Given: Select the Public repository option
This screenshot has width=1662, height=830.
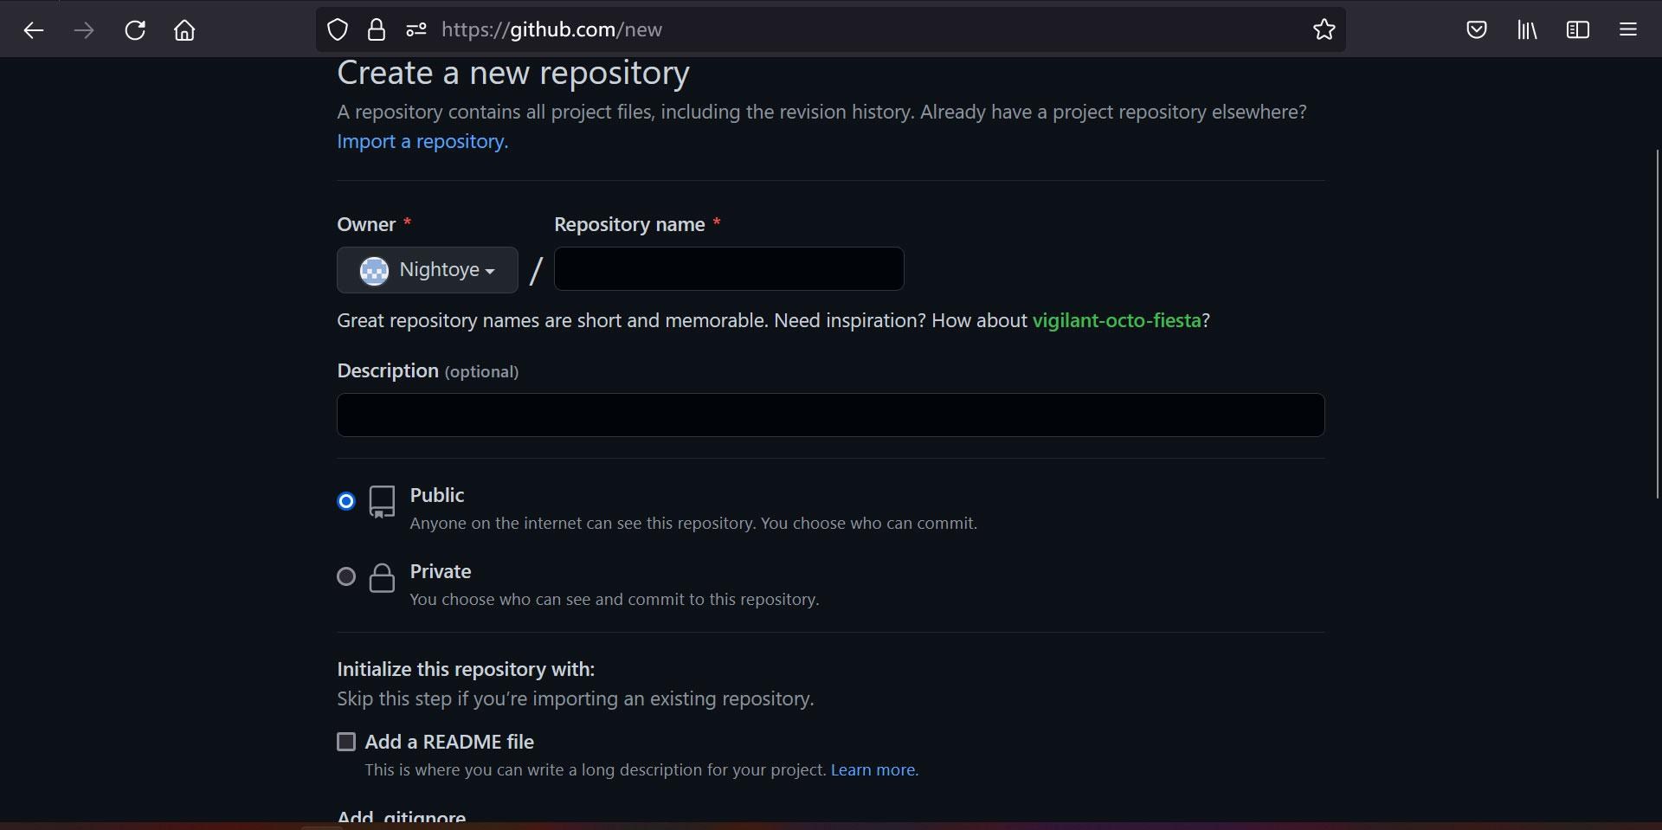Looking at the screenshot, I should point(345,500).
